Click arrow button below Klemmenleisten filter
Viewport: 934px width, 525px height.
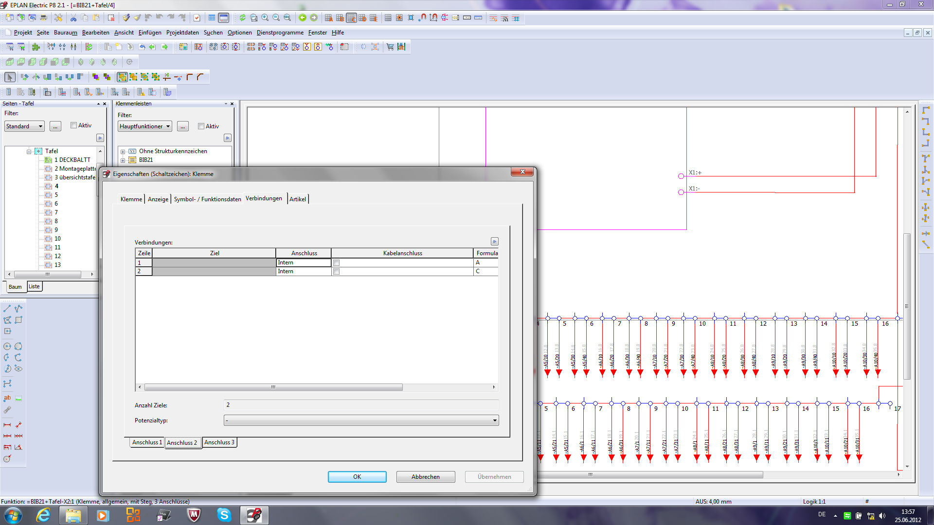tap(228, 138)
